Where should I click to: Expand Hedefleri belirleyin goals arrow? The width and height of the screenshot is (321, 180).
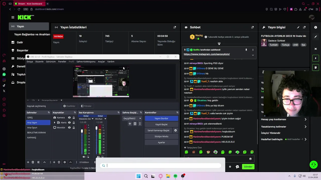pyautogui.click(x=305, y=139)
